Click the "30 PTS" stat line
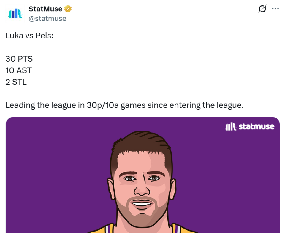Viewport: 285px width, 233px height. pos(19,59)
